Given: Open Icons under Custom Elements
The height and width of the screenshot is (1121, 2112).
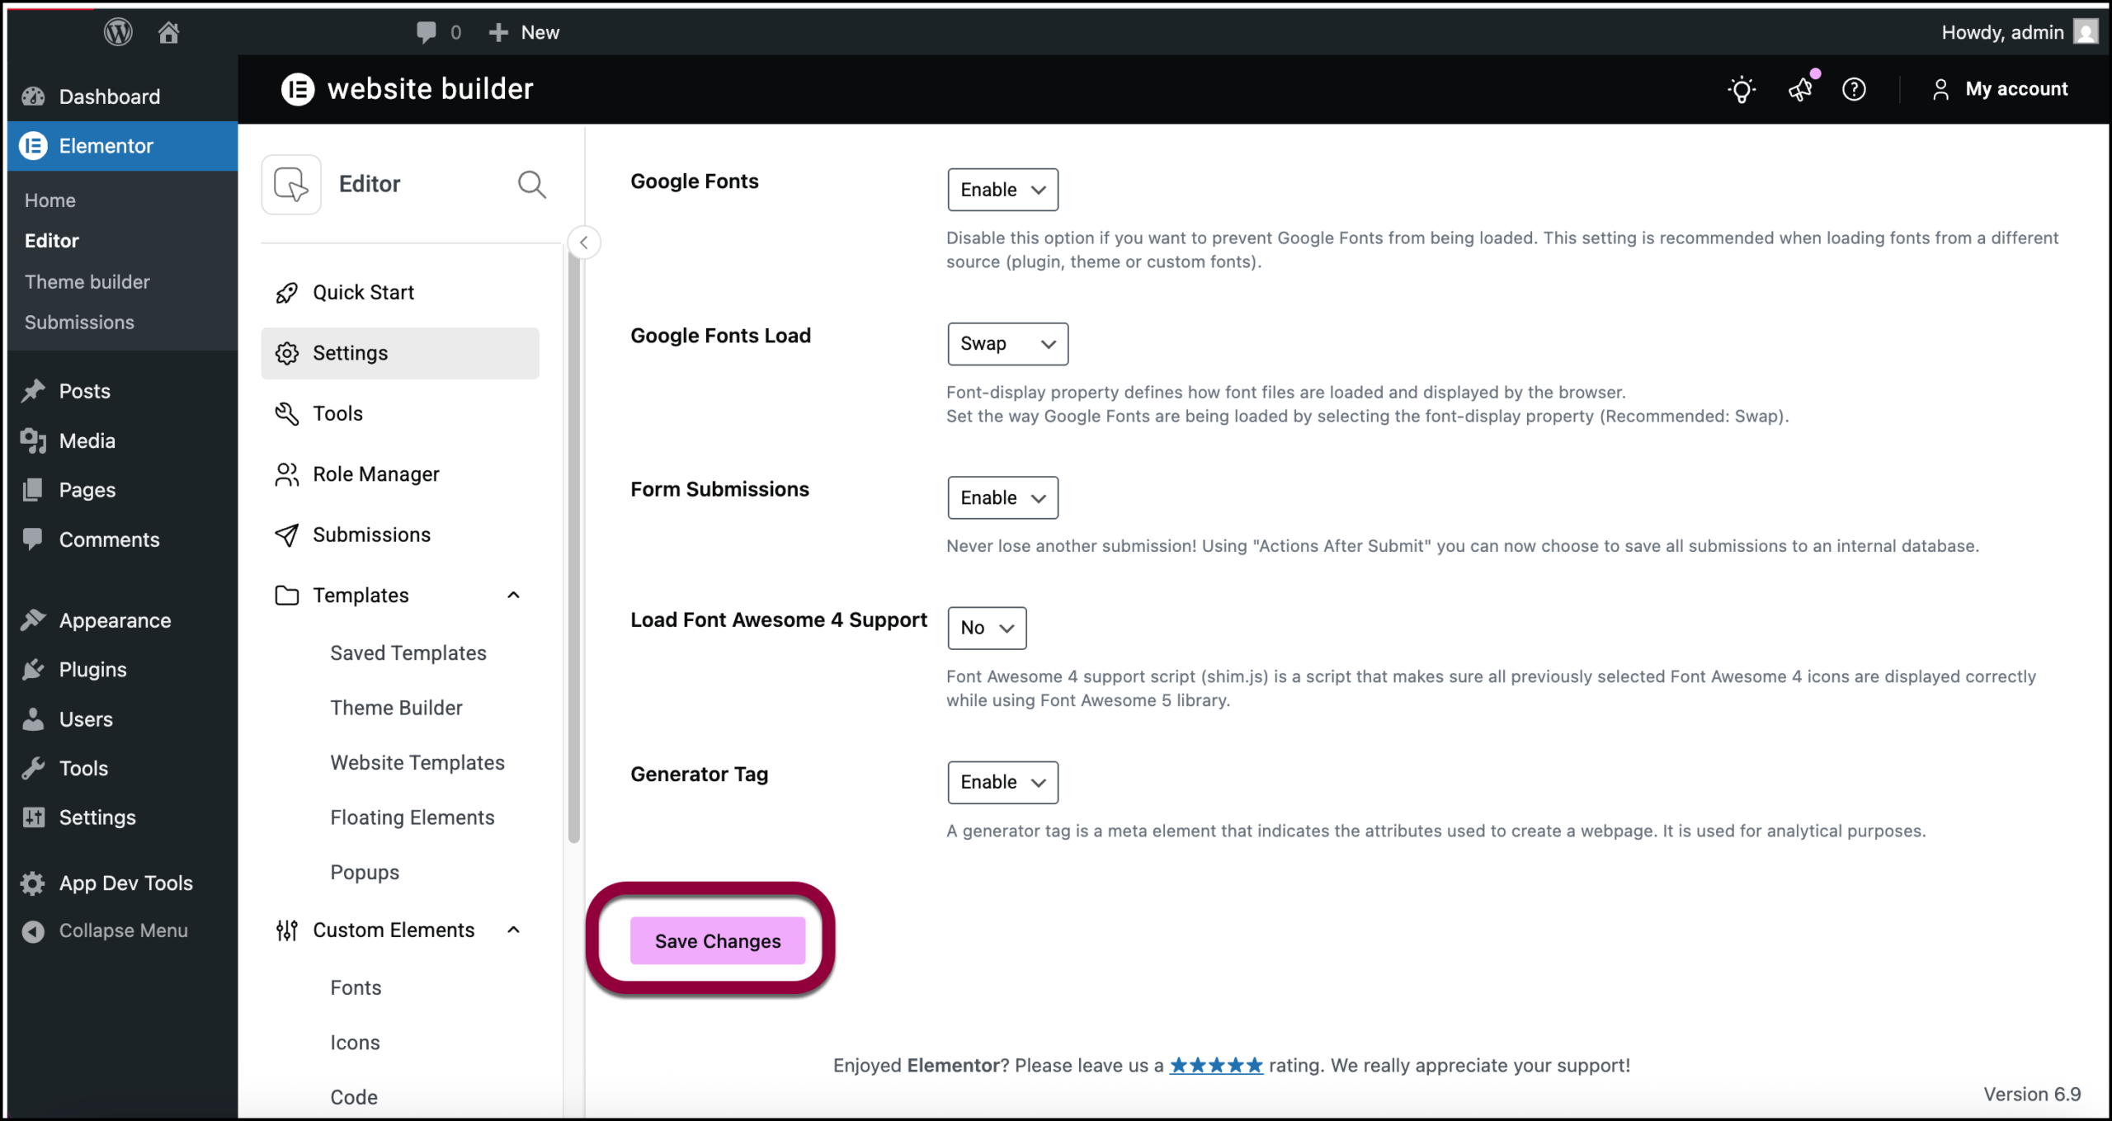Looking at the screenshot, I should (355, 1043).
